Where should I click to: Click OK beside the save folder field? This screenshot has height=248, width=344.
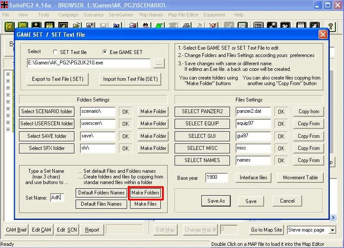(125, 137)
